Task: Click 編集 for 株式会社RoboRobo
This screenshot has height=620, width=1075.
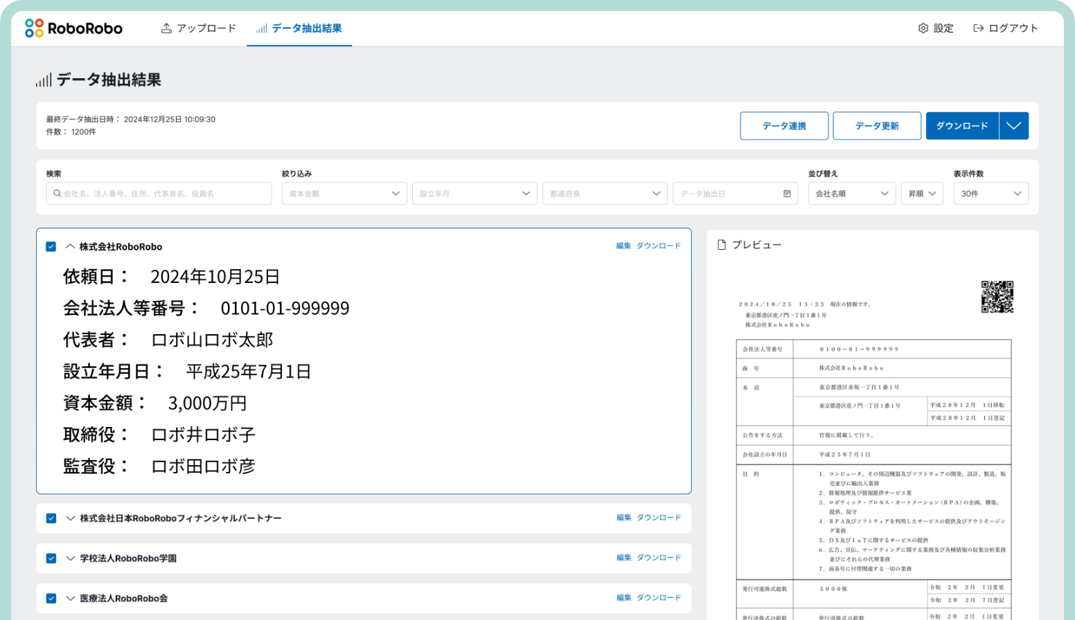Action: [x=623, y=246]
